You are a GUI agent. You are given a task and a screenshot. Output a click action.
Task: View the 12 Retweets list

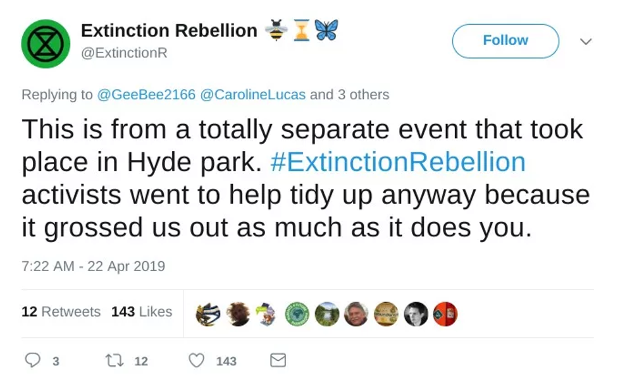(61, 312)
